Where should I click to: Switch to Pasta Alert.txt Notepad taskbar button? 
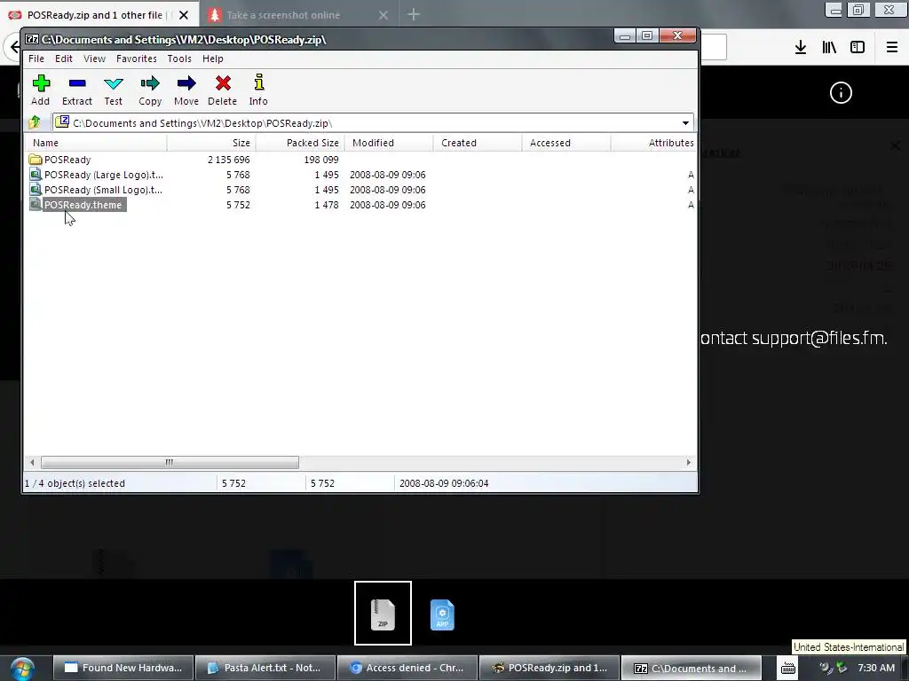coord(265,668)
